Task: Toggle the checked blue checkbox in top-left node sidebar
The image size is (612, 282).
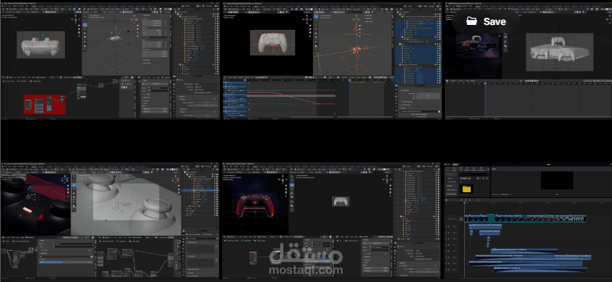Action: coord(143,106)
